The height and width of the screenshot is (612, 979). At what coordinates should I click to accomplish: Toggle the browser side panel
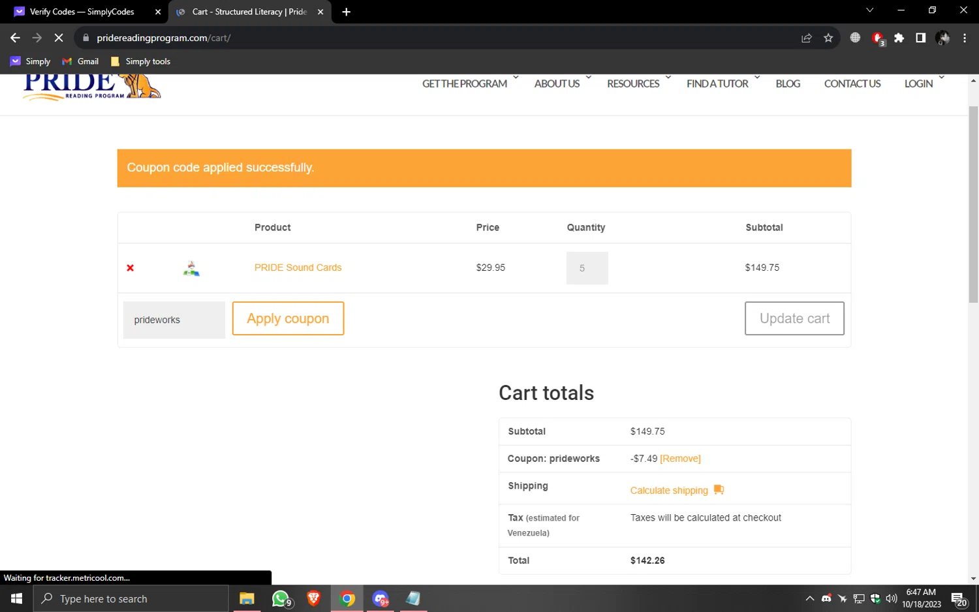[x=920, y=38]
